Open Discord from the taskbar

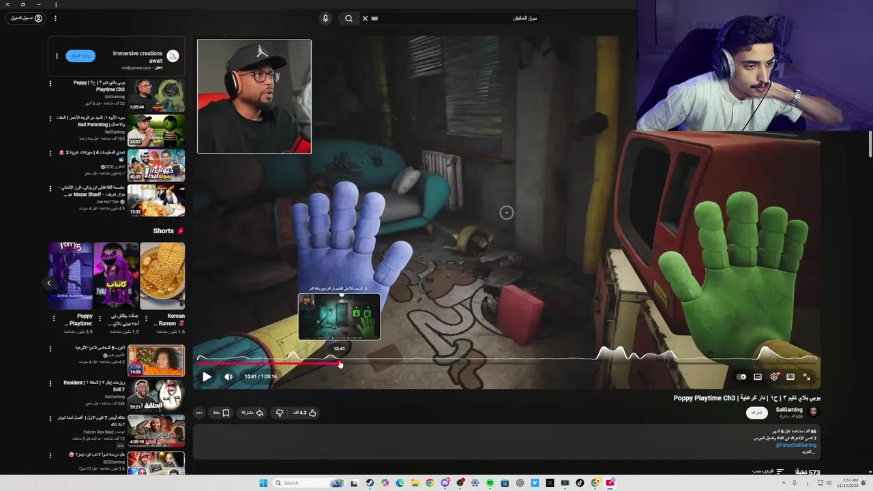point(445,483)
